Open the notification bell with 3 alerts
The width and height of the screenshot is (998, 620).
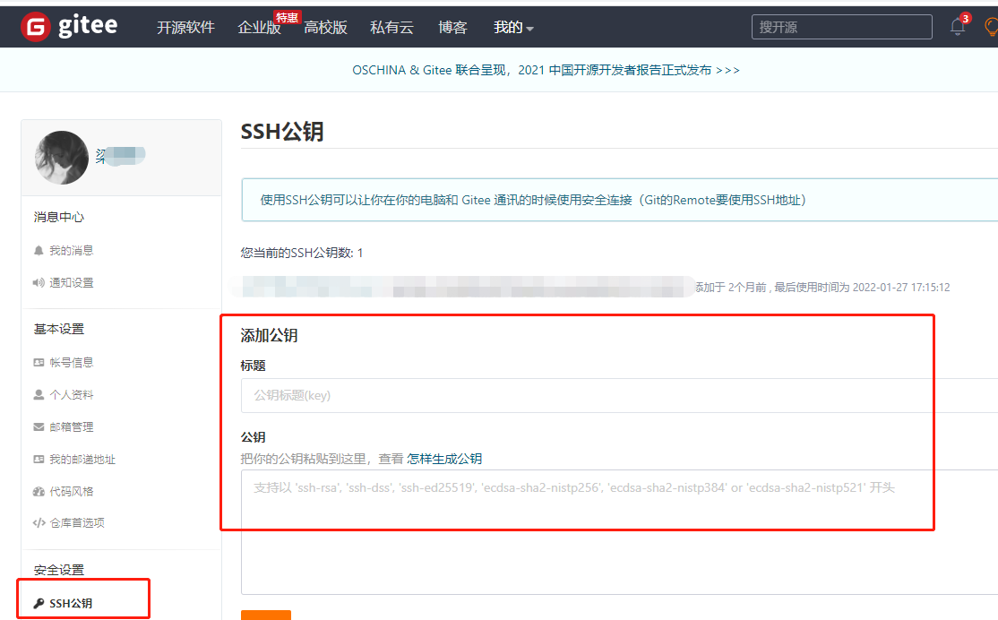958,27
